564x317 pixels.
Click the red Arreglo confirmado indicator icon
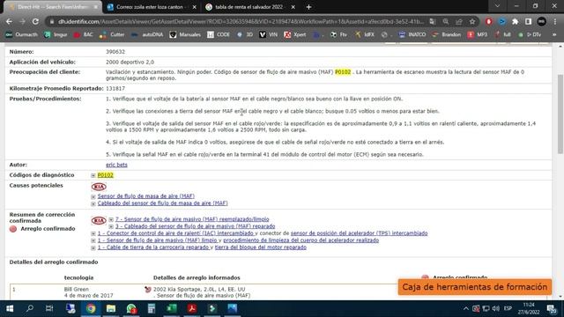13,229
